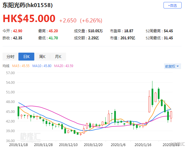Click the MA10 : 45.80 legend
The width and height of the screenshot is (187, 148).
pyautogui.click(x=42, y=66)
